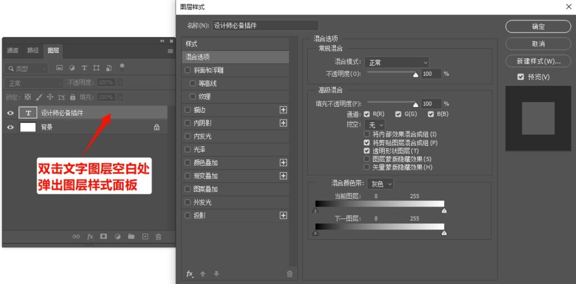Hide the 背景 layer with its eye icon
576x284 pixels.
tap(10, 127)
